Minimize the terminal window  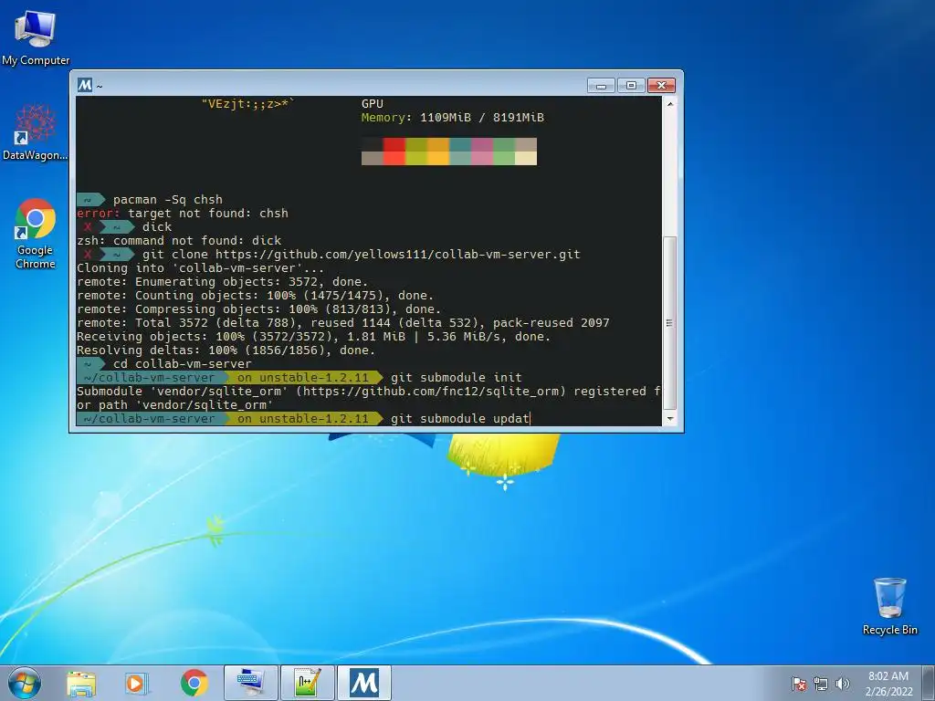tap(601, 86)
